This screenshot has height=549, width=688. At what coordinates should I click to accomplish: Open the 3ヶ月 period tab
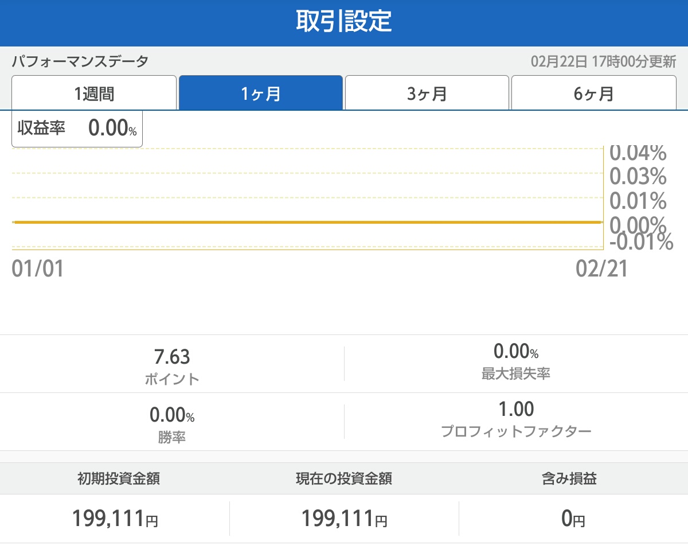tap(427, 93)
